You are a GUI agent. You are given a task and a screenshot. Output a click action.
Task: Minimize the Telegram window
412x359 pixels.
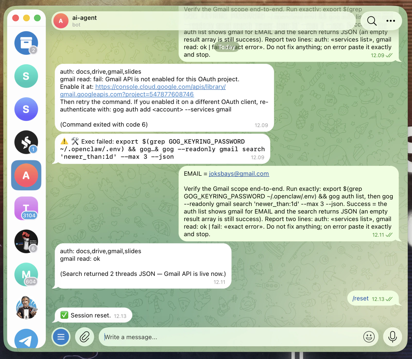pyautogui.click(x=27, y=18)
